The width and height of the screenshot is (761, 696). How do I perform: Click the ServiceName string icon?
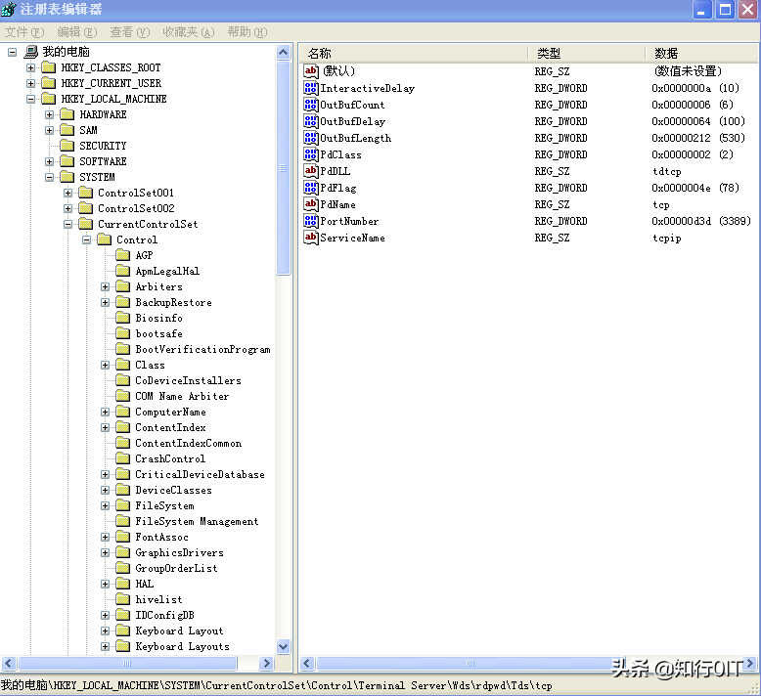click(x=311, y=238)
